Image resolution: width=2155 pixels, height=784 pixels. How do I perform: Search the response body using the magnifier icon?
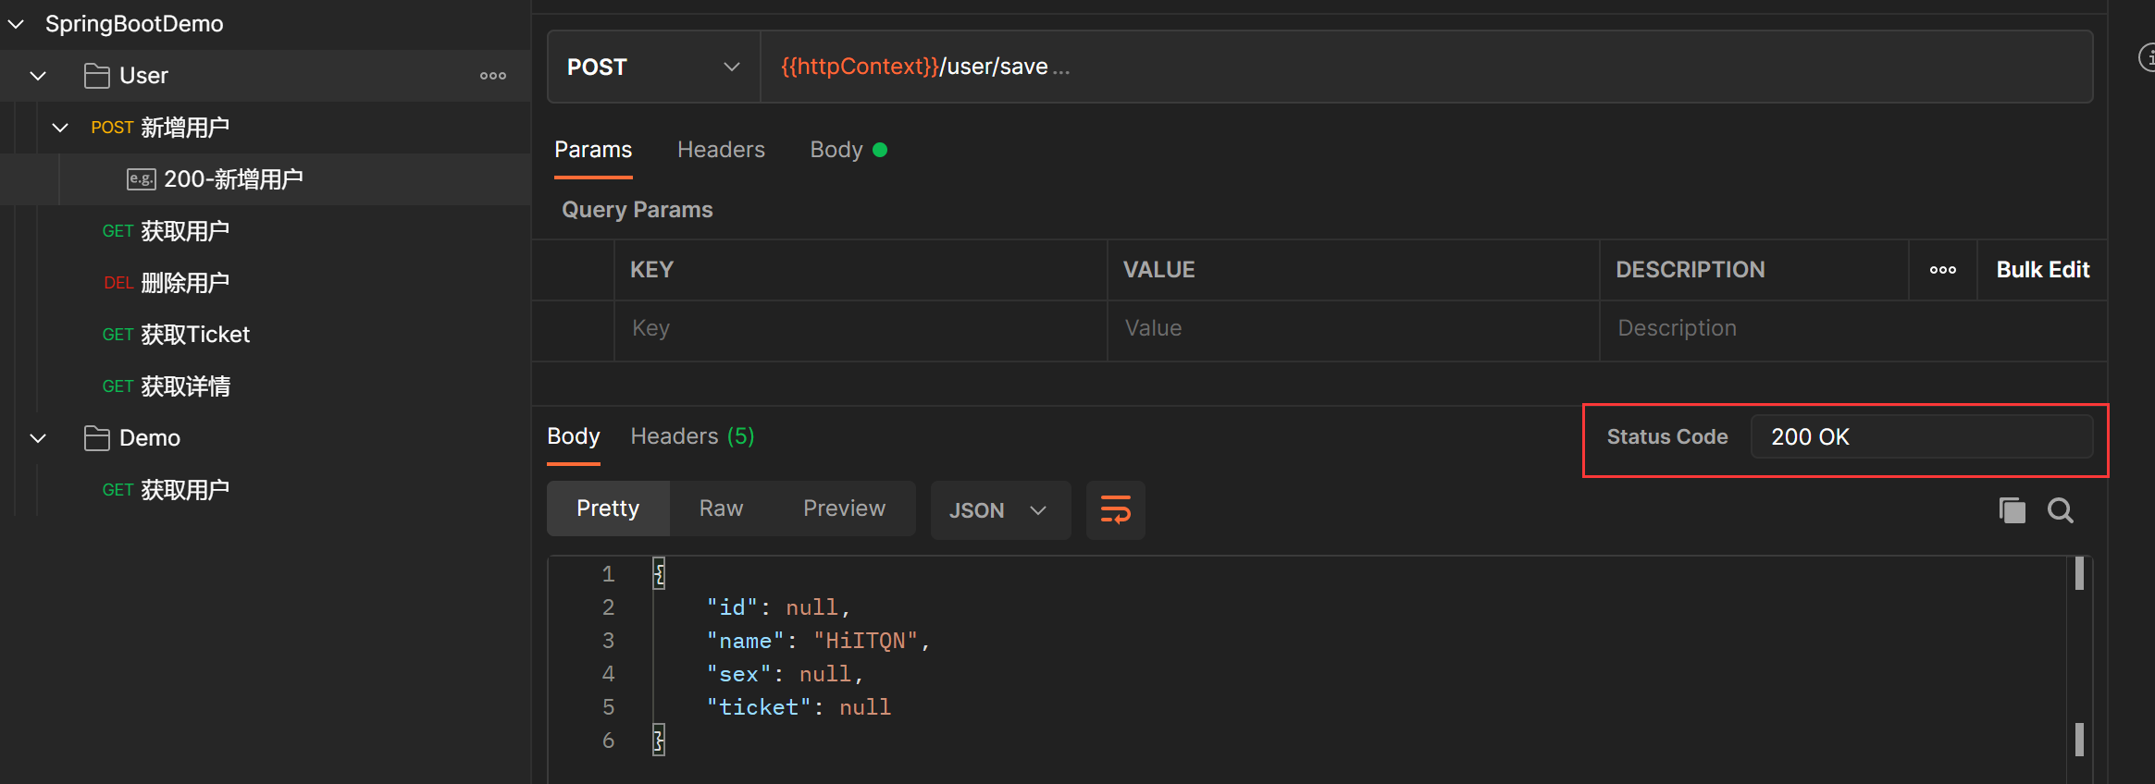click(2060, 510)
